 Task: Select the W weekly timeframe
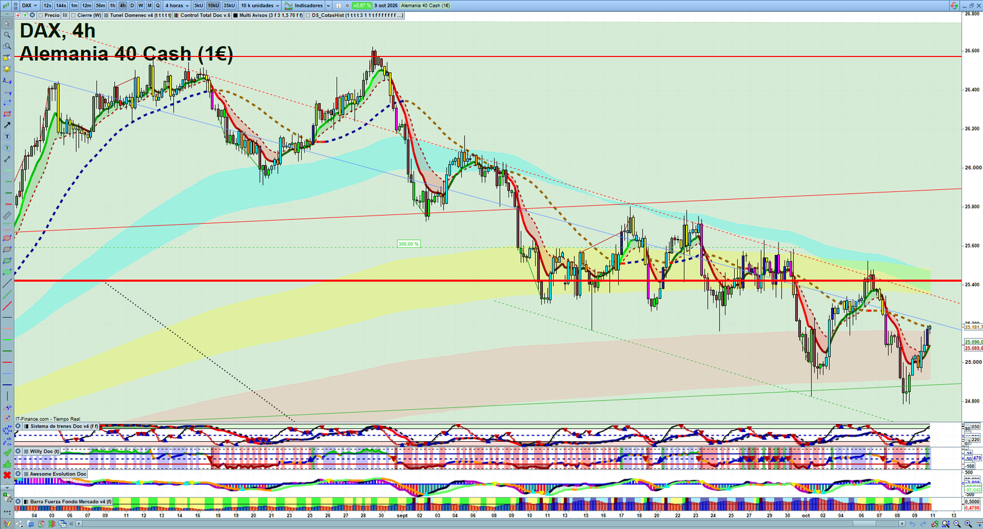coord(141,6)
